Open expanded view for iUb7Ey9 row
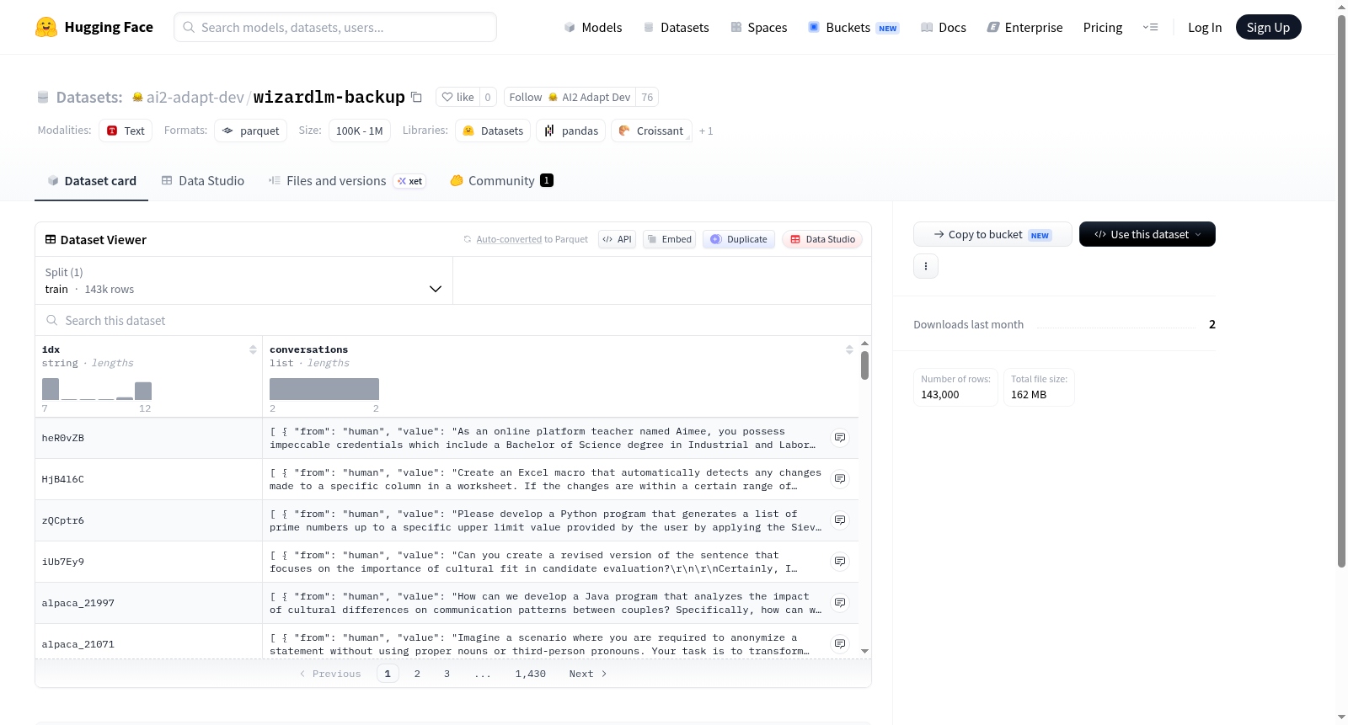Viewport: 1348px width, 725px height. (840, 562)
